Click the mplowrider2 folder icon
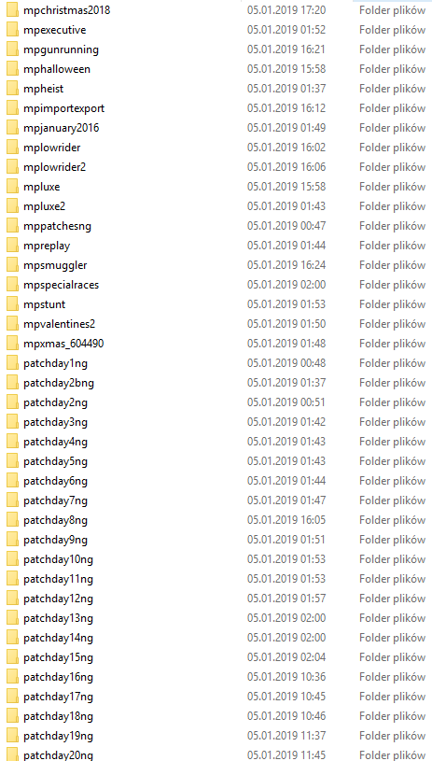432x761 pixels. coord(13,167)
